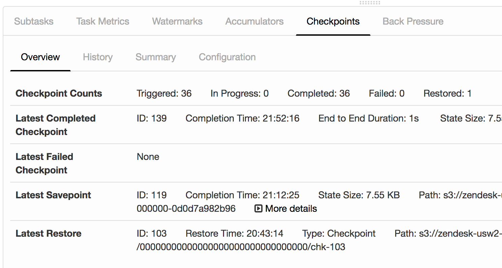Expand More details for Latest Savepoint

coord(286,209)
